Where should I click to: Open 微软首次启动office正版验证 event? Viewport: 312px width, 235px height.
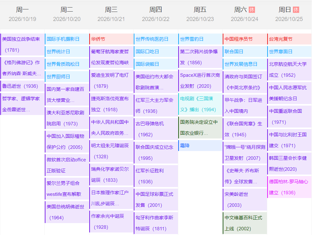pos(67,165)
